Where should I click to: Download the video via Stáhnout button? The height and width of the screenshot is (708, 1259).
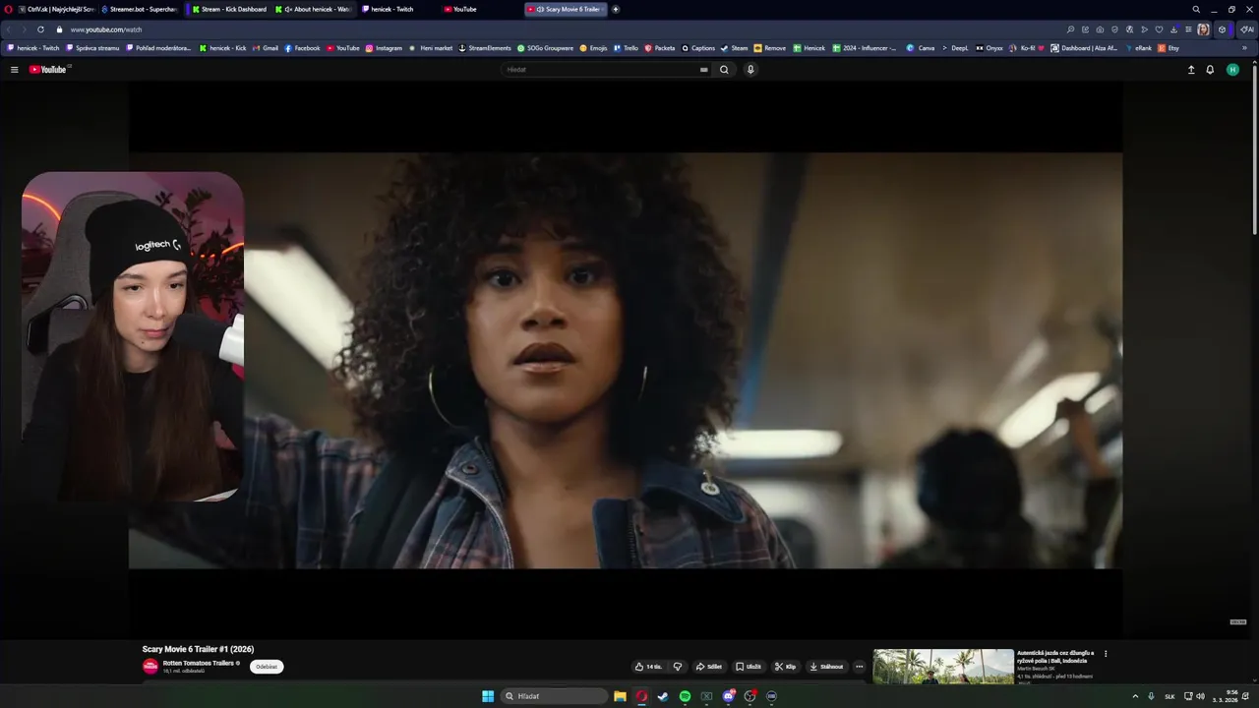pyautogui.click(x=826, y=667)
